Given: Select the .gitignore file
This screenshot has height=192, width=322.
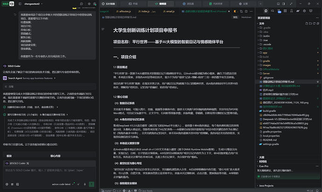Looking at the screenshot, I should click(288, 78).
